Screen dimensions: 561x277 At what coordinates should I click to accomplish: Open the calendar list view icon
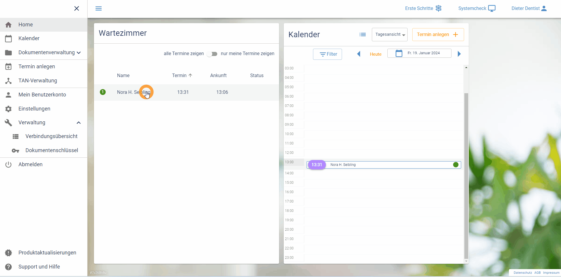point(362,35)
